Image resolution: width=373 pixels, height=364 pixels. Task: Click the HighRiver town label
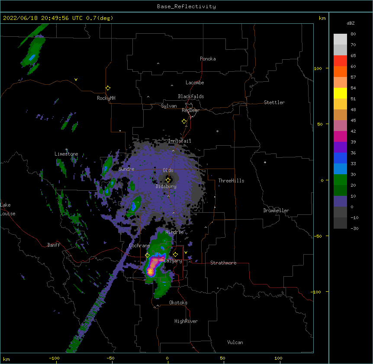pyautogui.click(x=186, y=321)
